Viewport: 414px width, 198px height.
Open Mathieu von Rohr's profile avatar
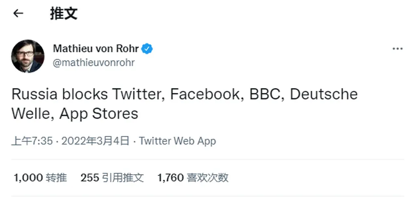click(x=28, y=56)
